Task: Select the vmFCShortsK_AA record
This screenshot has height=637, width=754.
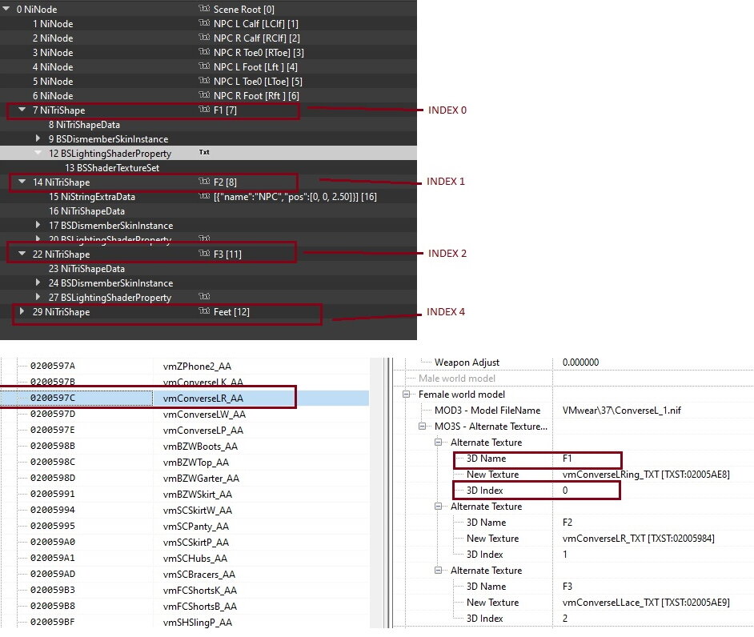Action: point(185,590)
